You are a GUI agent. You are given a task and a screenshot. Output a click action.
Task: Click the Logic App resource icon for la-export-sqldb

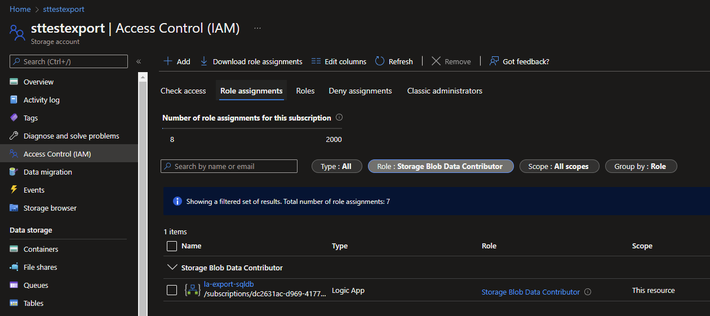tap(193, 290)
